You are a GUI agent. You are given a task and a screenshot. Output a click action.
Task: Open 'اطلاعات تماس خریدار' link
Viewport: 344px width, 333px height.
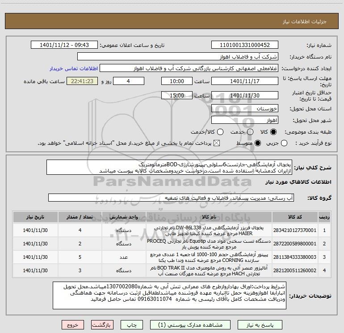pyautogui.click(x=74, y=68)
